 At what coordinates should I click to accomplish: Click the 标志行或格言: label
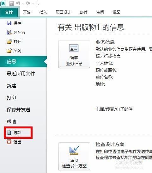click(109, 56)
